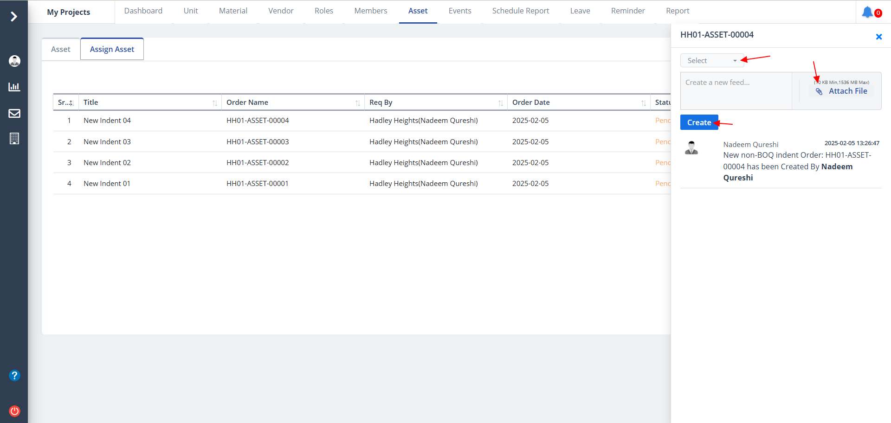Image resolution: width=891 pixels, height=423 pixels.
Task: Click the red power logout icon
Action: (14, 411)
